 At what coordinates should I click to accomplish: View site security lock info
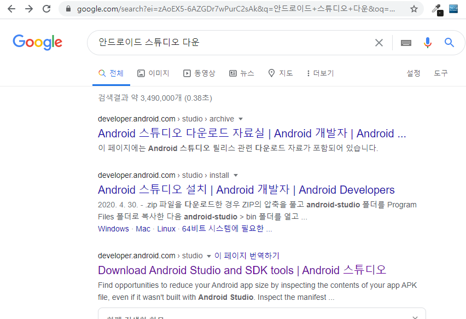tap(68, 9)
